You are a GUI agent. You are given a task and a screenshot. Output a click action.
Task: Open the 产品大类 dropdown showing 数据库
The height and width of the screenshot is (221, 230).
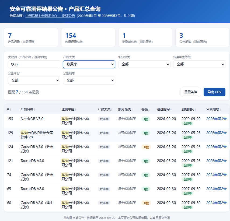[x=89, y=64]
